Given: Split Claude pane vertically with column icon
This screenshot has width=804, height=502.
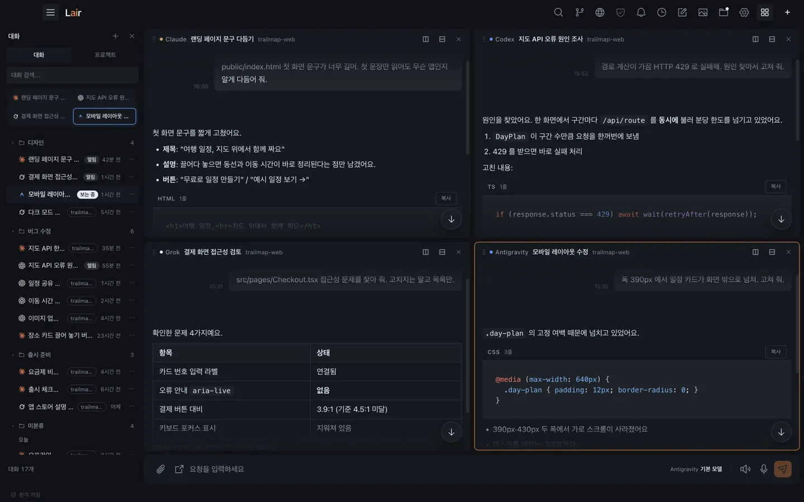Looking at the screenshot, I should coord(425,39).
